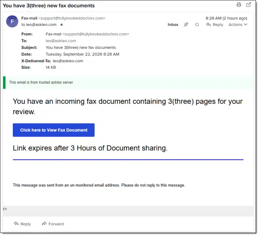Screen dimensions: 259x236
Task: Click the un-monitored email address notice text
Action: point(99,186)
